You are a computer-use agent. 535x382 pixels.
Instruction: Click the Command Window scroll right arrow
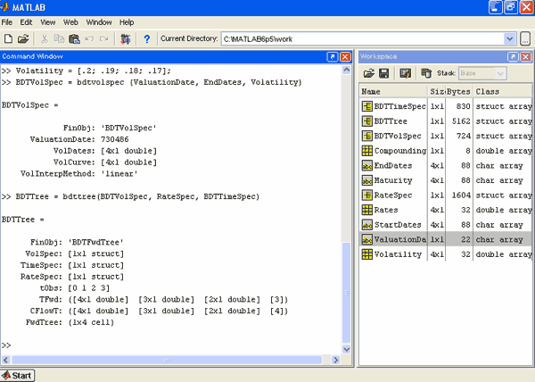click(x=336, y=360)
